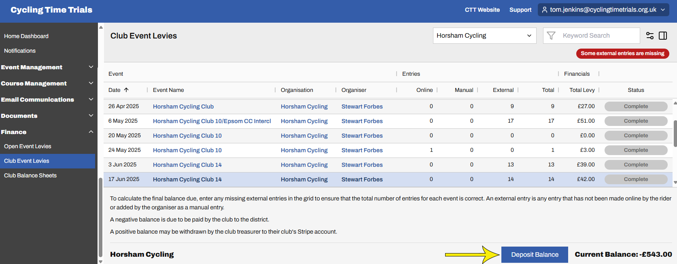Image resolution: width=677 pixels, height=264 pixels.
Task: Open the Club Balance Sheets page
Action: 30,175
